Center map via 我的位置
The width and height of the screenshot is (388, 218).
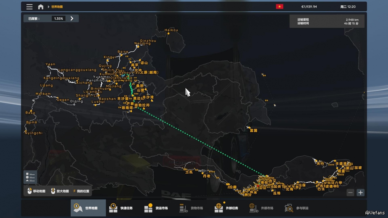(x=81, y=191)
